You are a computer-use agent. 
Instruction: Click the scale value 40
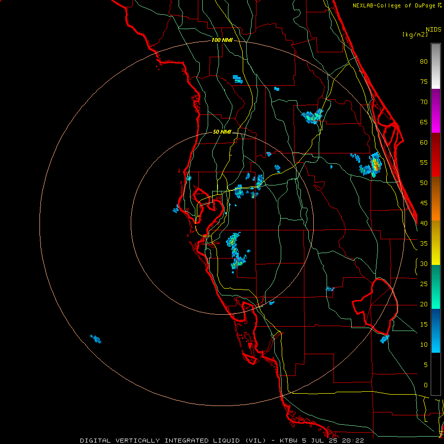click(x=424, y=223)
